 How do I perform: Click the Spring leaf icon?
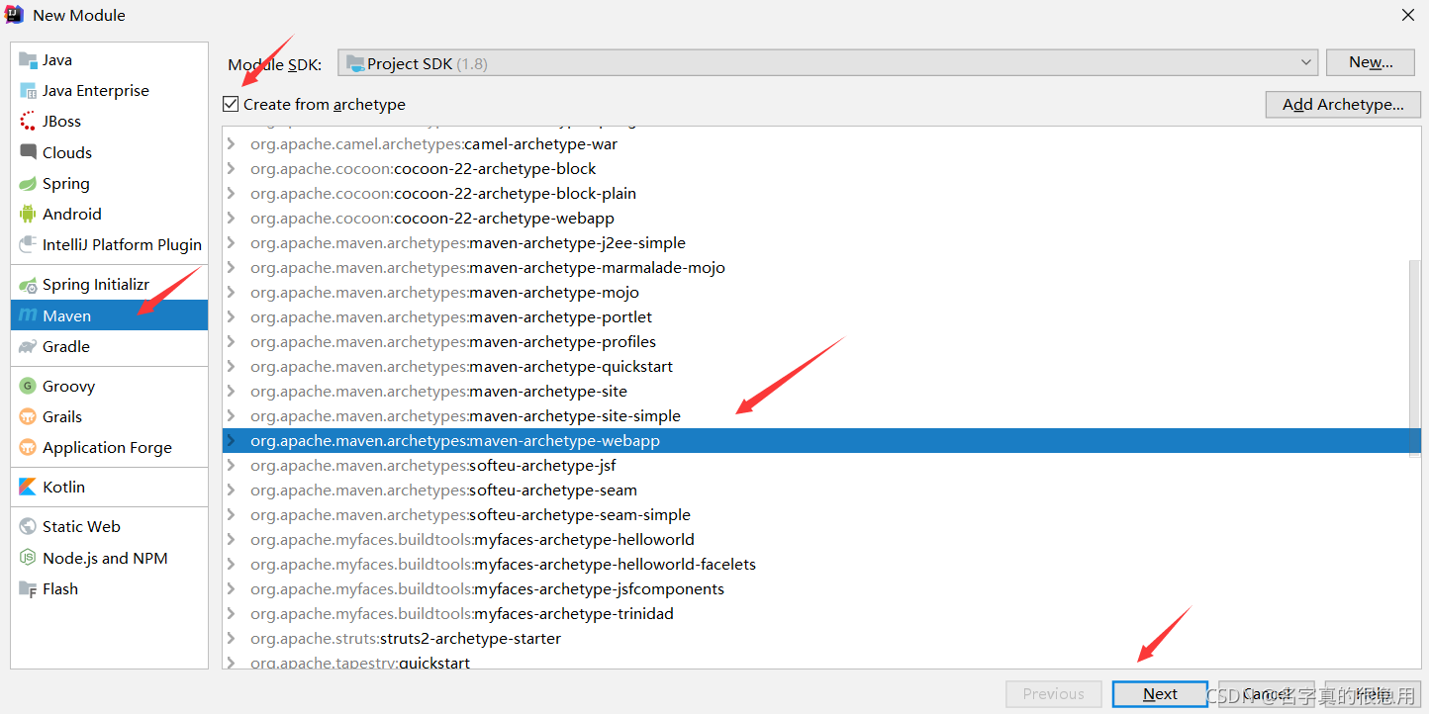pyautogui.click(x=28, y=184)
